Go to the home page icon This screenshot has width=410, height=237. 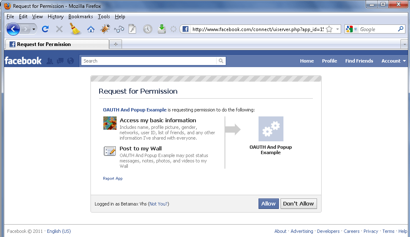click(x=91, y=29)
